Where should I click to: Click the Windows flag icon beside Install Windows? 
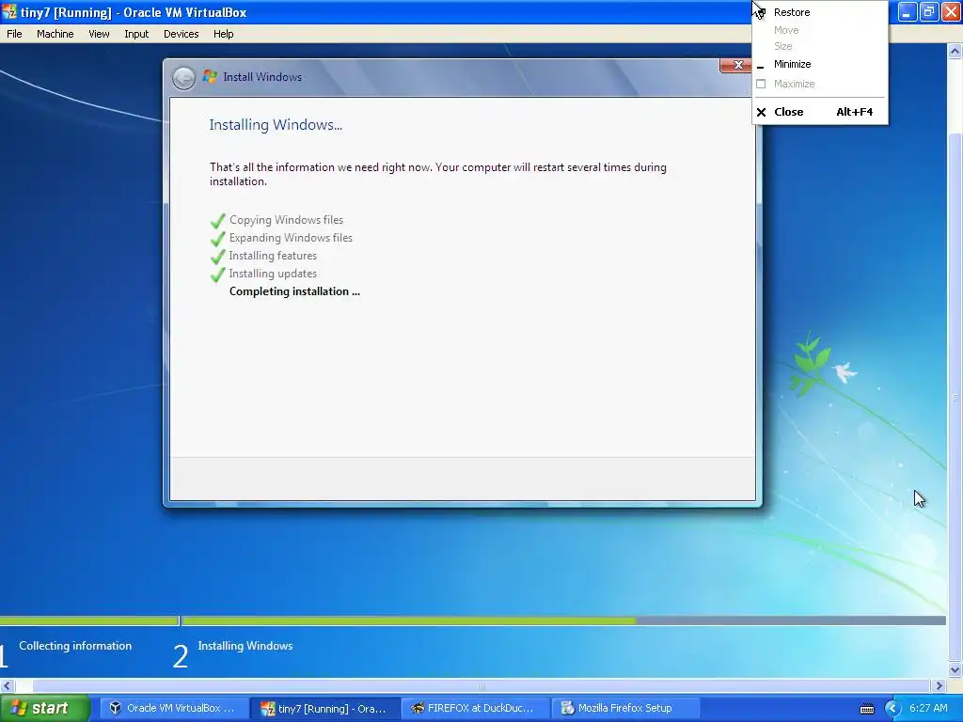coord(210,77)
